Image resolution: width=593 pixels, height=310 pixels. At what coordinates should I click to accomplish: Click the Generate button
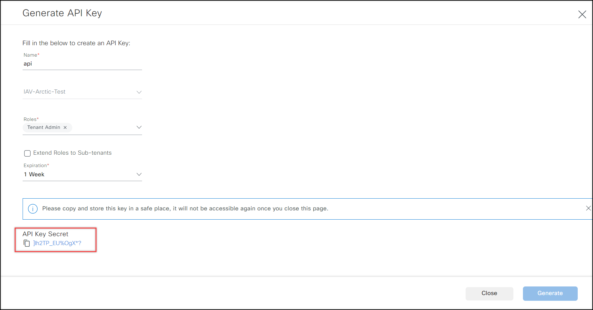pyautogui.click(x=550, y=293)
